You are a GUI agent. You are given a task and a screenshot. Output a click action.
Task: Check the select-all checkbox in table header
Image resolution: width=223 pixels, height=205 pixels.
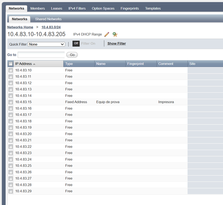point(11,64)
